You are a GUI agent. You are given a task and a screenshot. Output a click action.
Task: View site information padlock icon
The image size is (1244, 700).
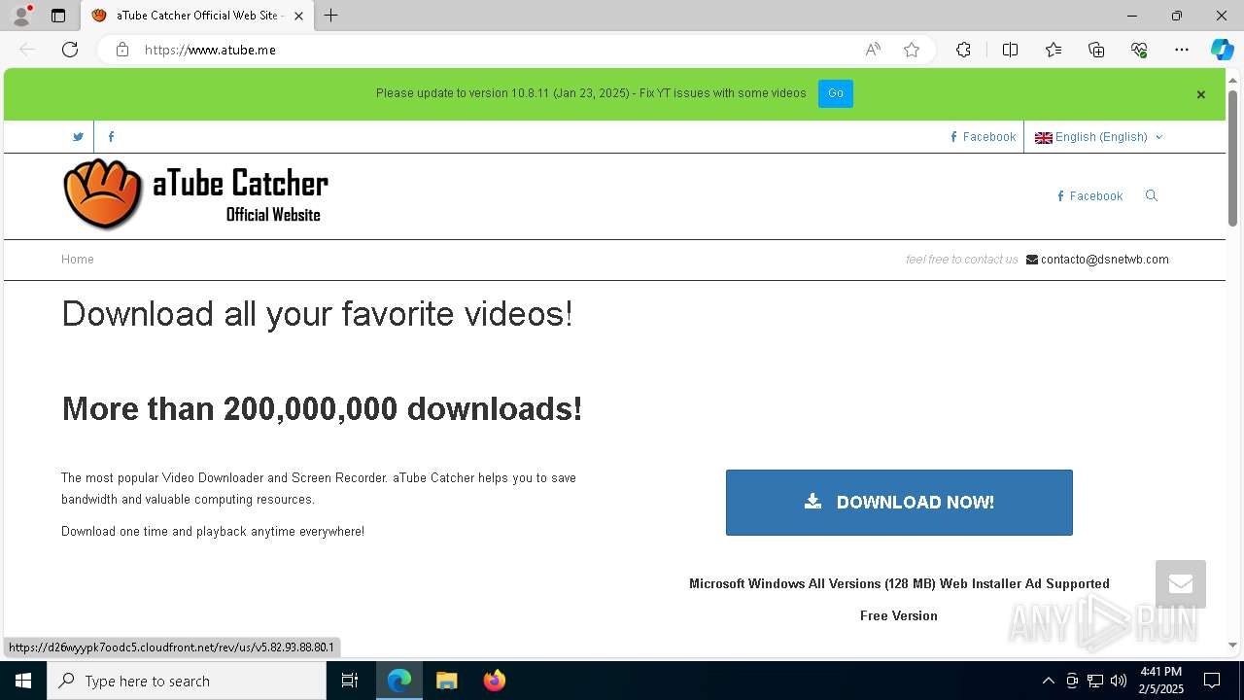point(122,50)
